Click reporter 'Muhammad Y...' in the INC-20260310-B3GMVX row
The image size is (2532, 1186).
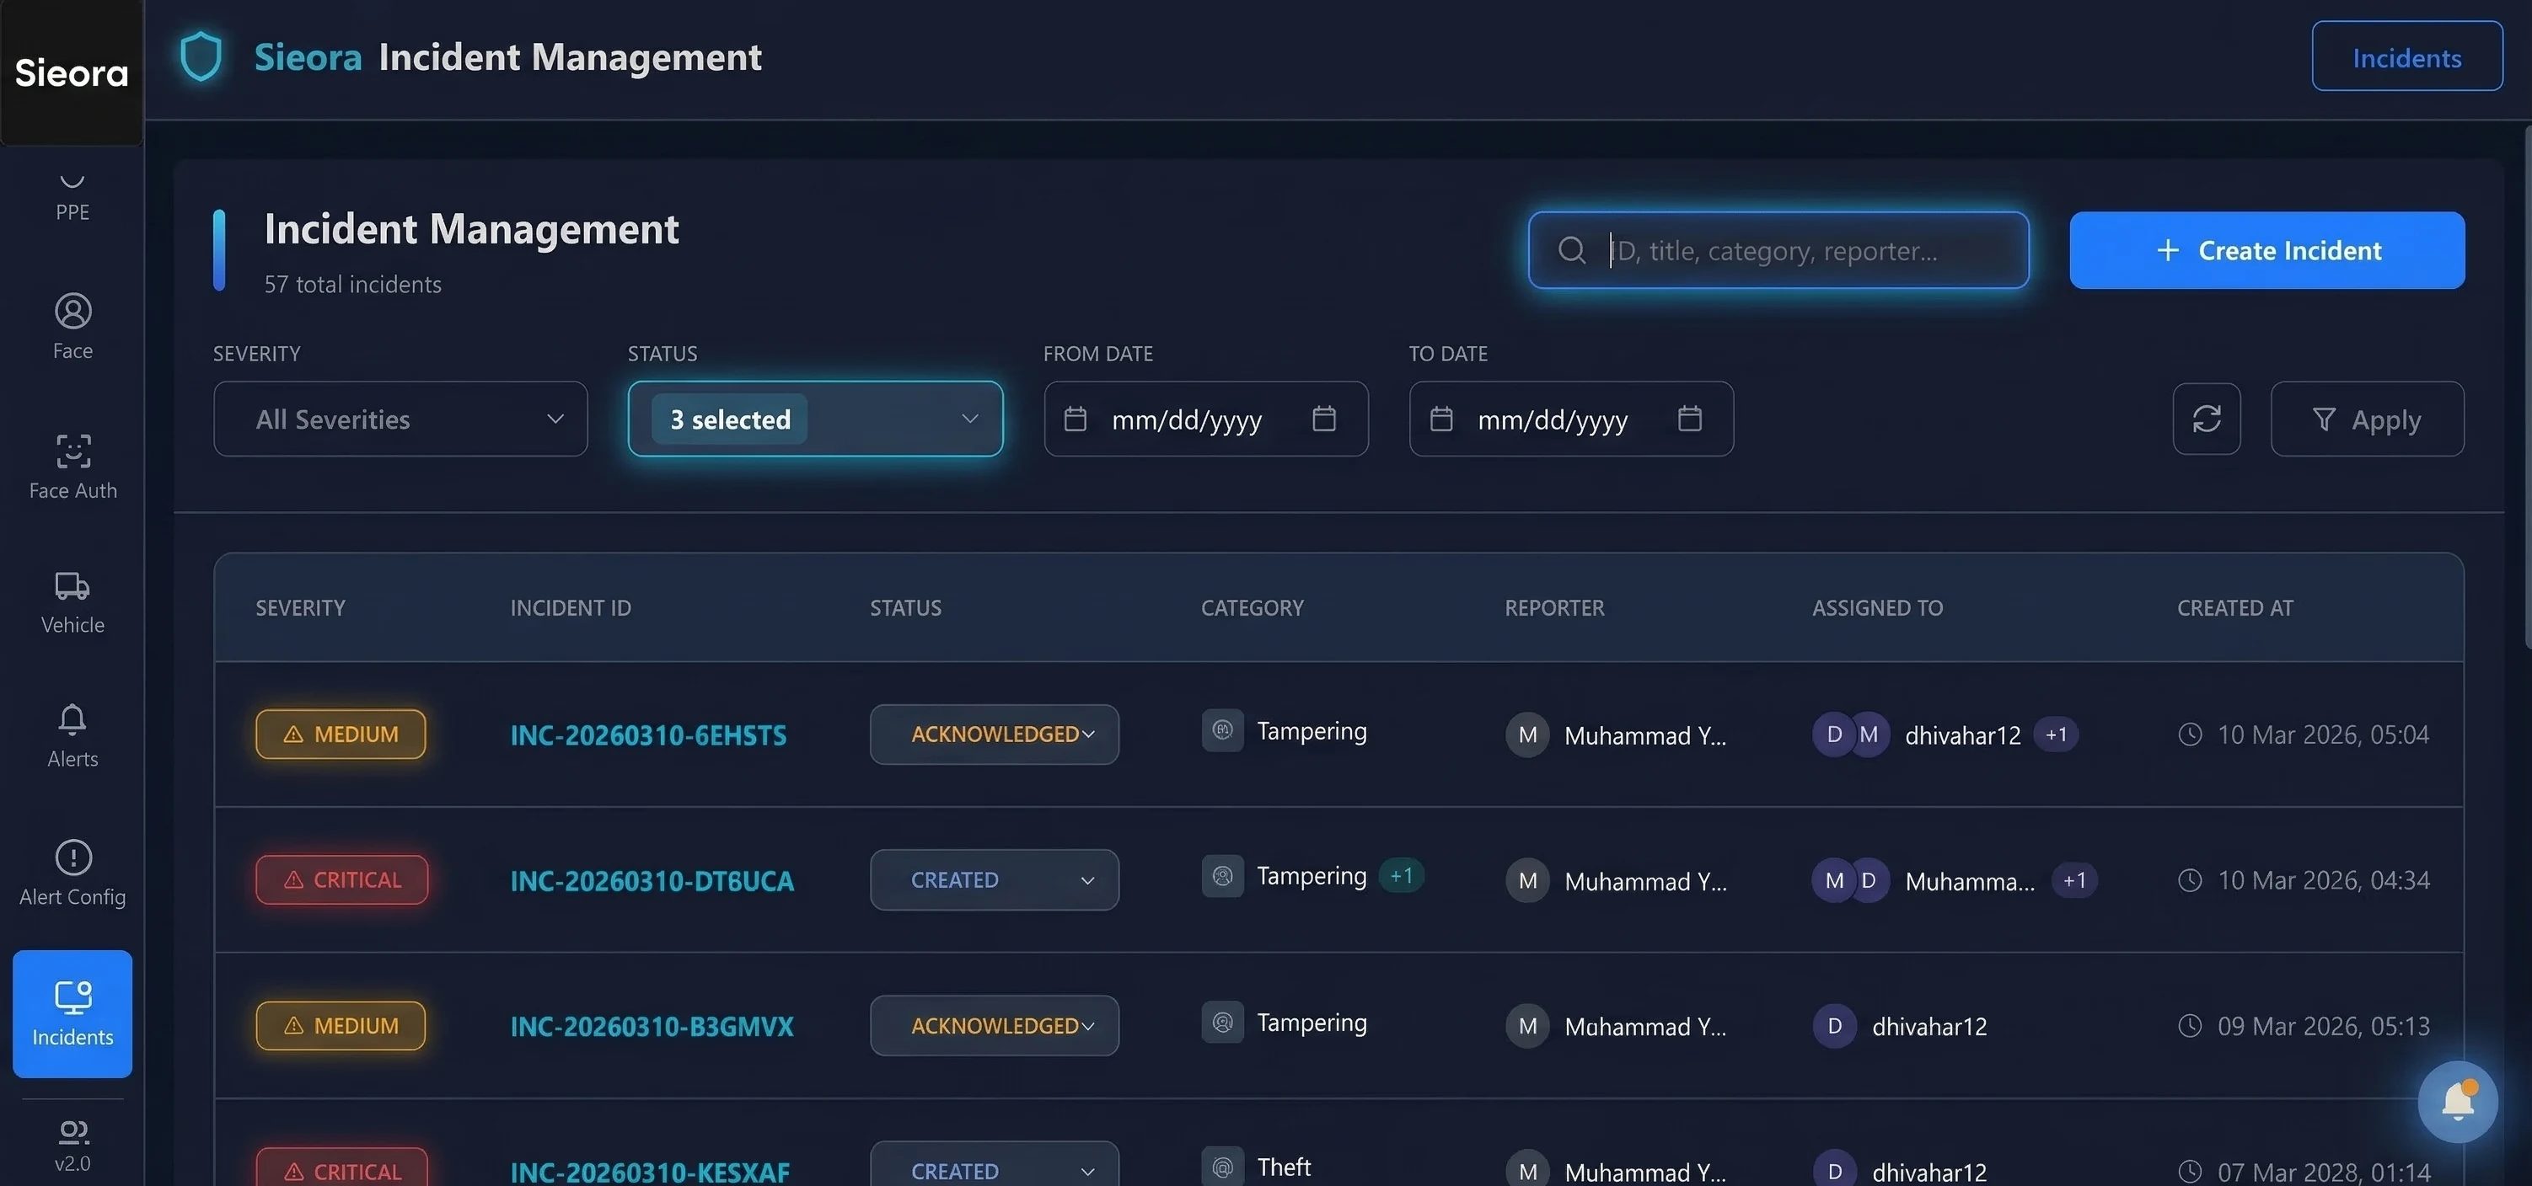pyautogui.click(x=1644, y=1026)
